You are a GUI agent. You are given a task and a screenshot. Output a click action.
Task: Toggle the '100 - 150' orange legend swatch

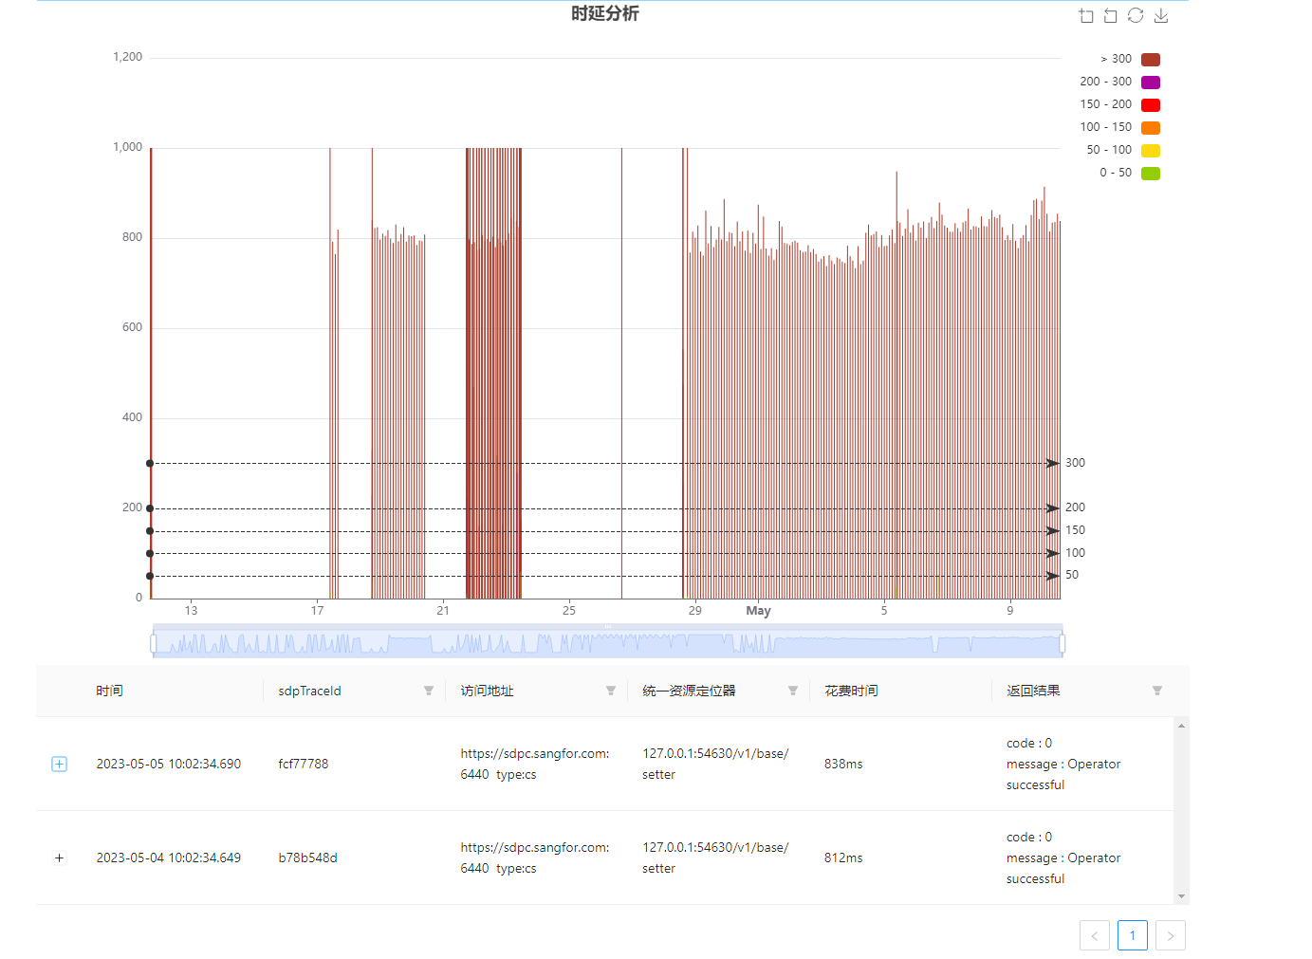[1150, 128]
